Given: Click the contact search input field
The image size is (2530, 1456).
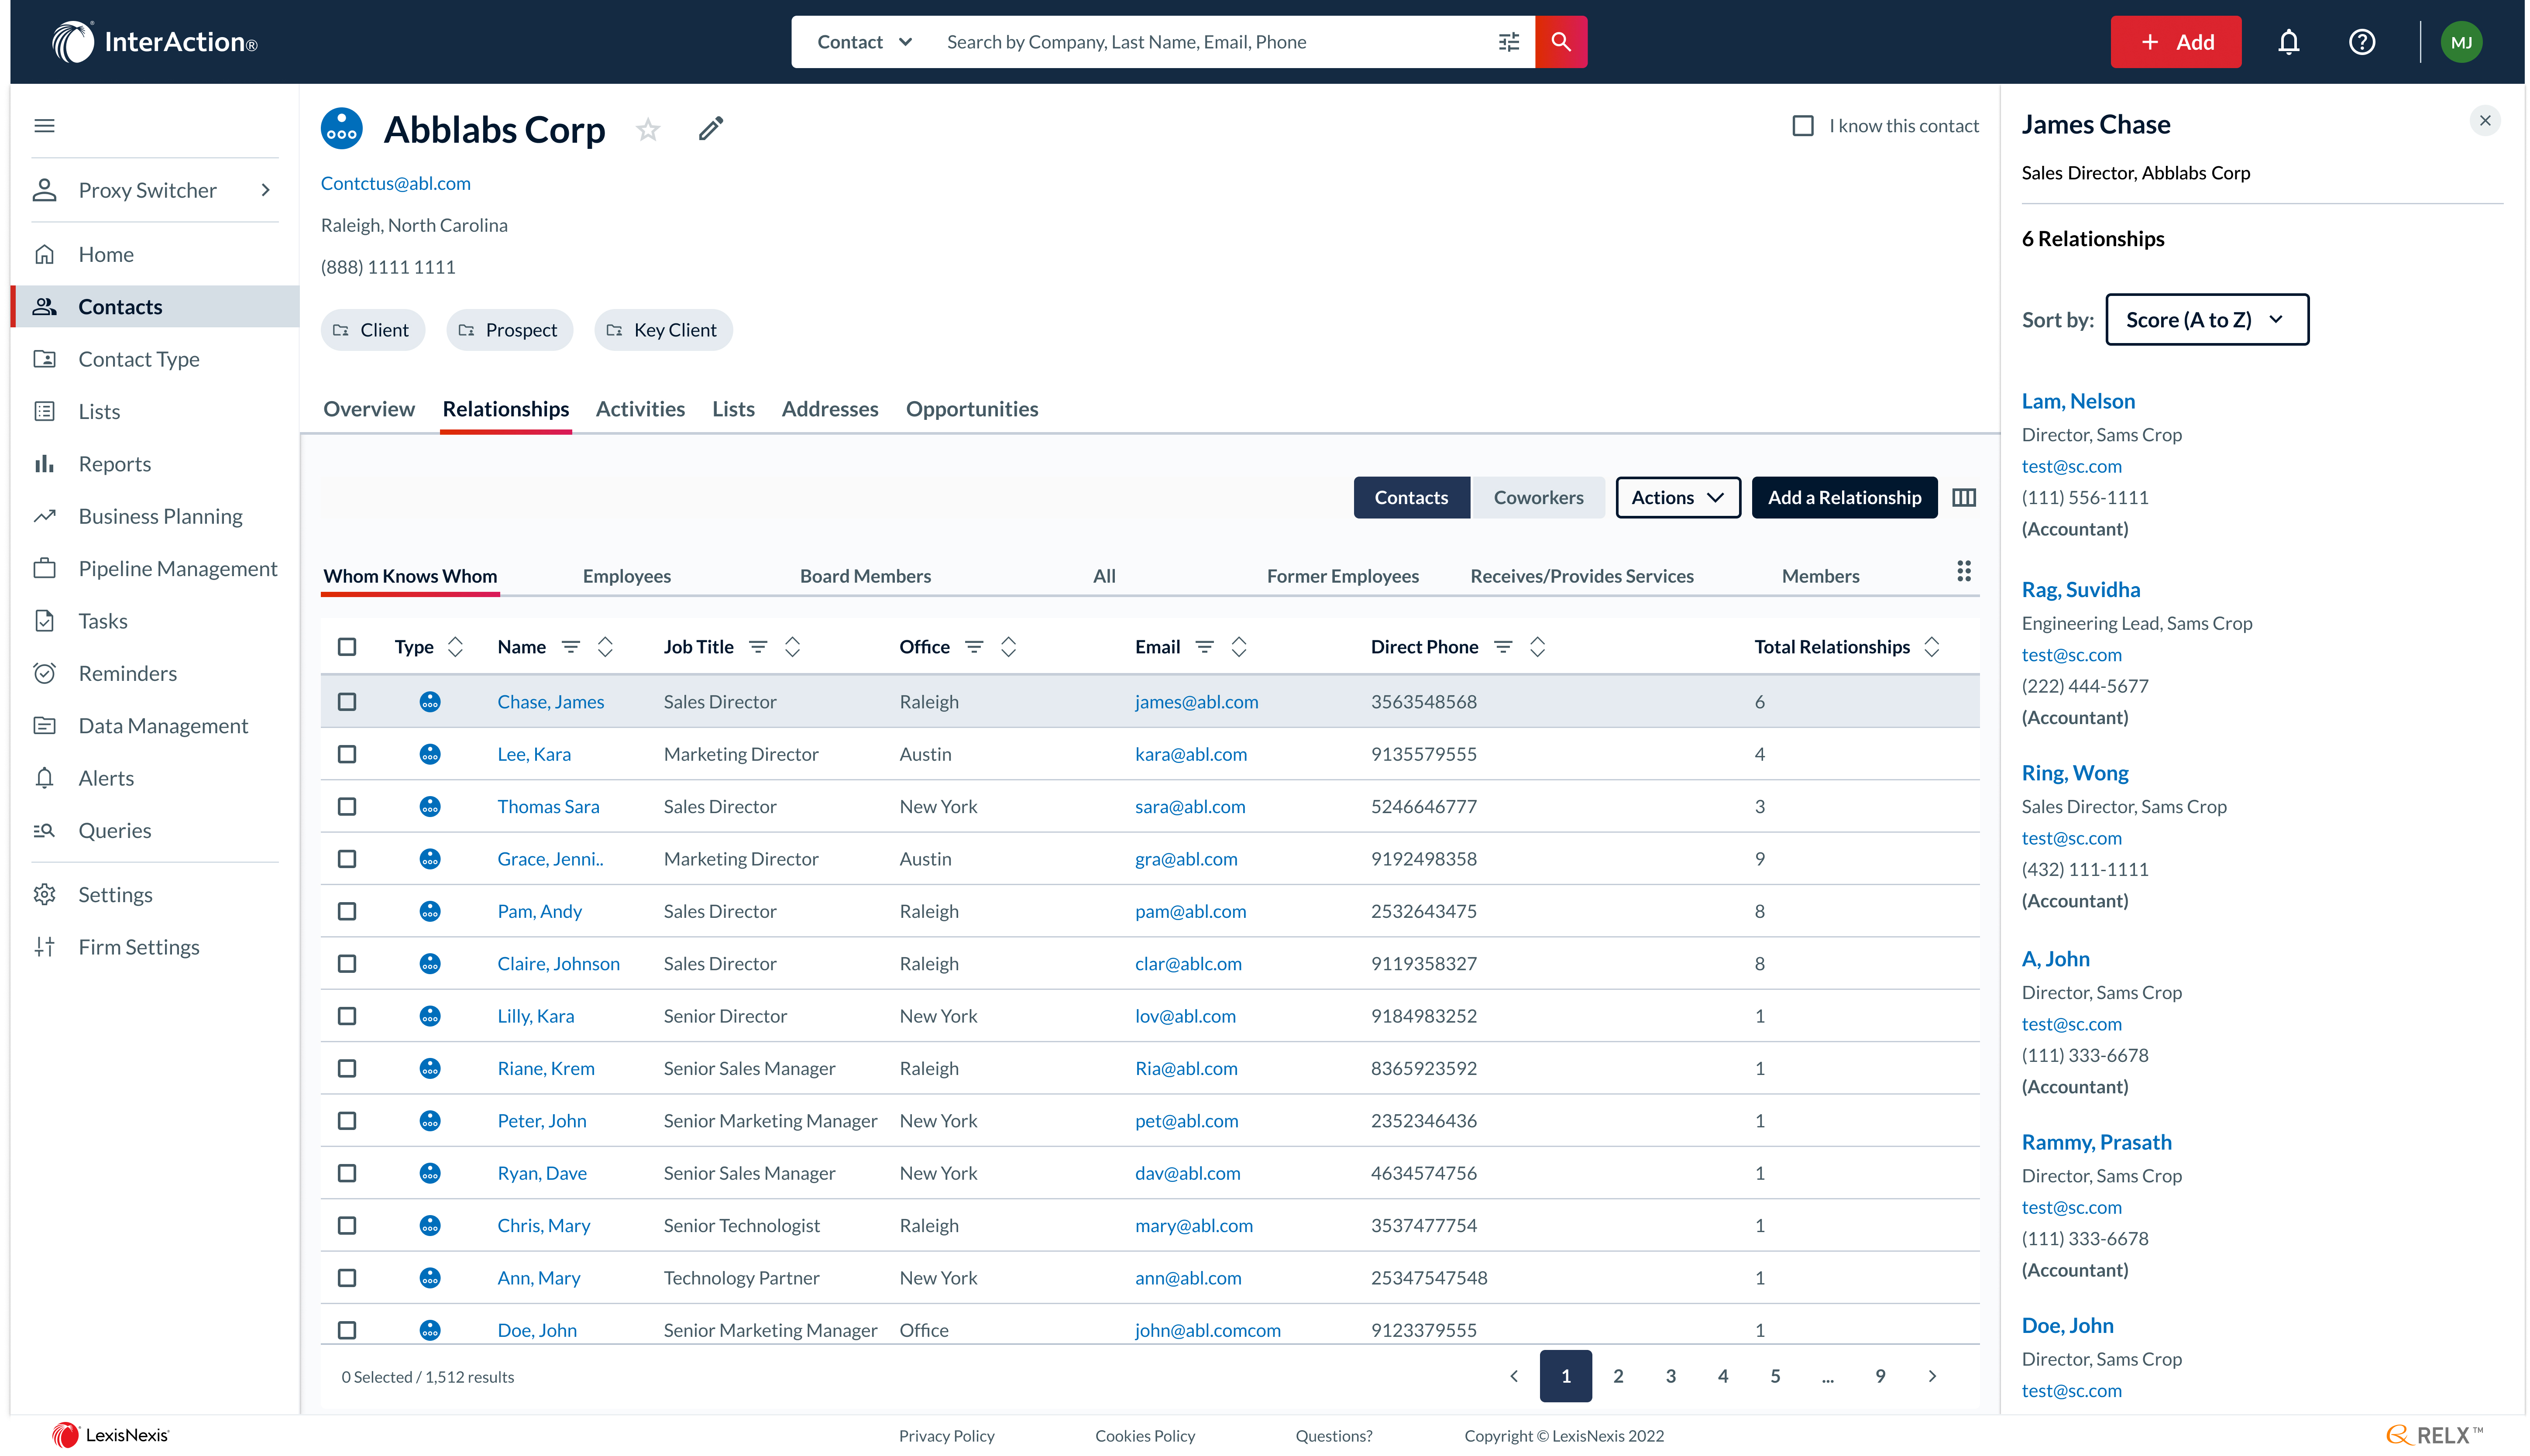Looking at the screenshot, I should [1210, 42].
